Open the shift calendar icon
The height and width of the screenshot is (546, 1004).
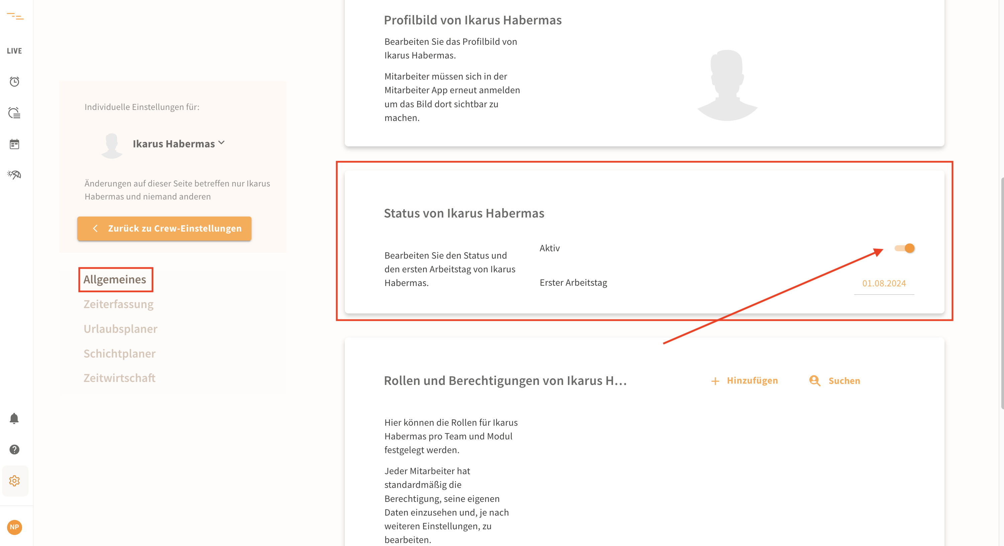[14, 144]
